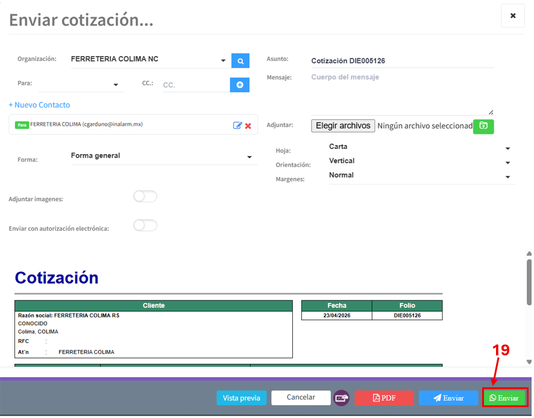Image resolution: width=534 pixels, height=418 pixels.
Task: Send via WhatsApp green Enviar button
Action: pos(504,398)
